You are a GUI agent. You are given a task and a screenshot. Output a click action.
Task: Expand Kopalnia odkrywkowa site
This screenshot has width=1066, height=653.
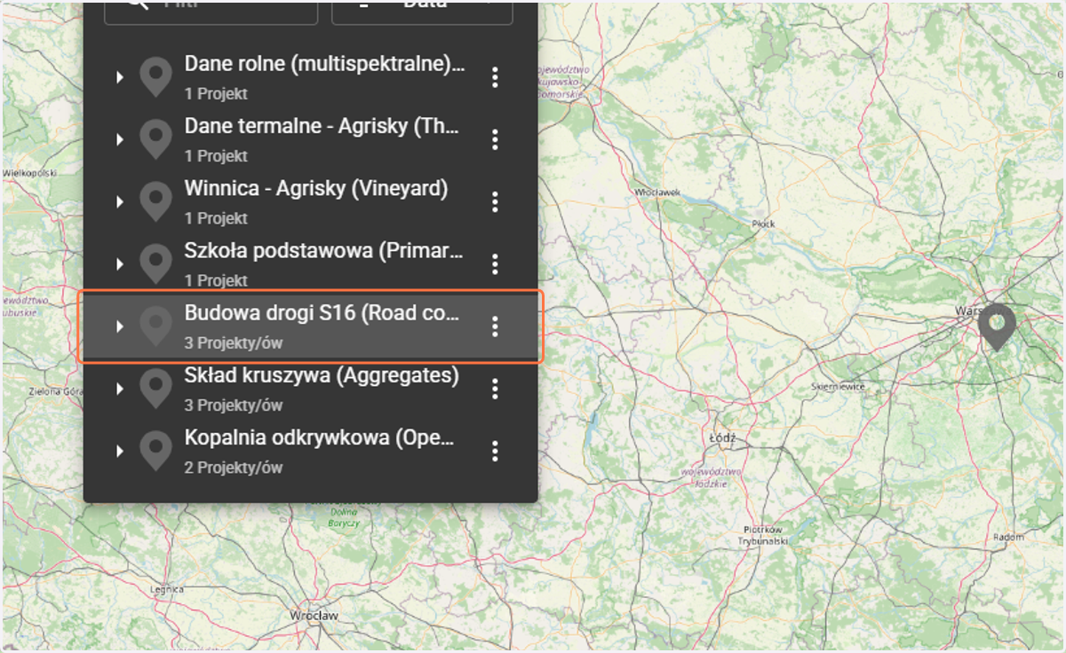(120, 452)
